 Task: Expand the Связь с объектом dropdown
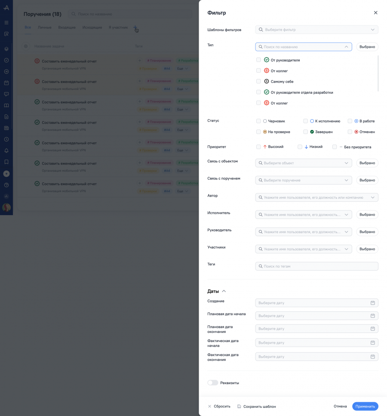304,163
